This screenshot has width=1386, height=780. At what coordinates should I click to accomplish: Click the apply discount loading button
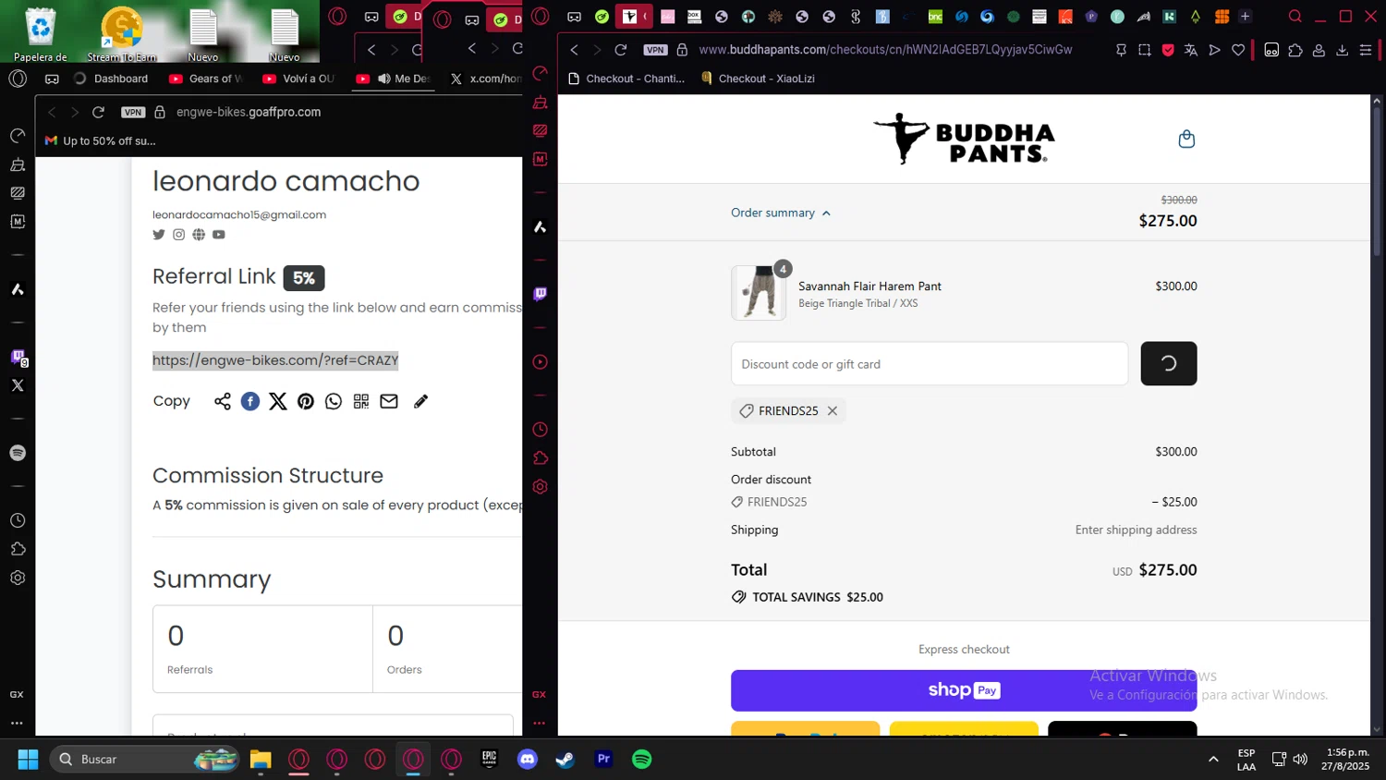1168,364
